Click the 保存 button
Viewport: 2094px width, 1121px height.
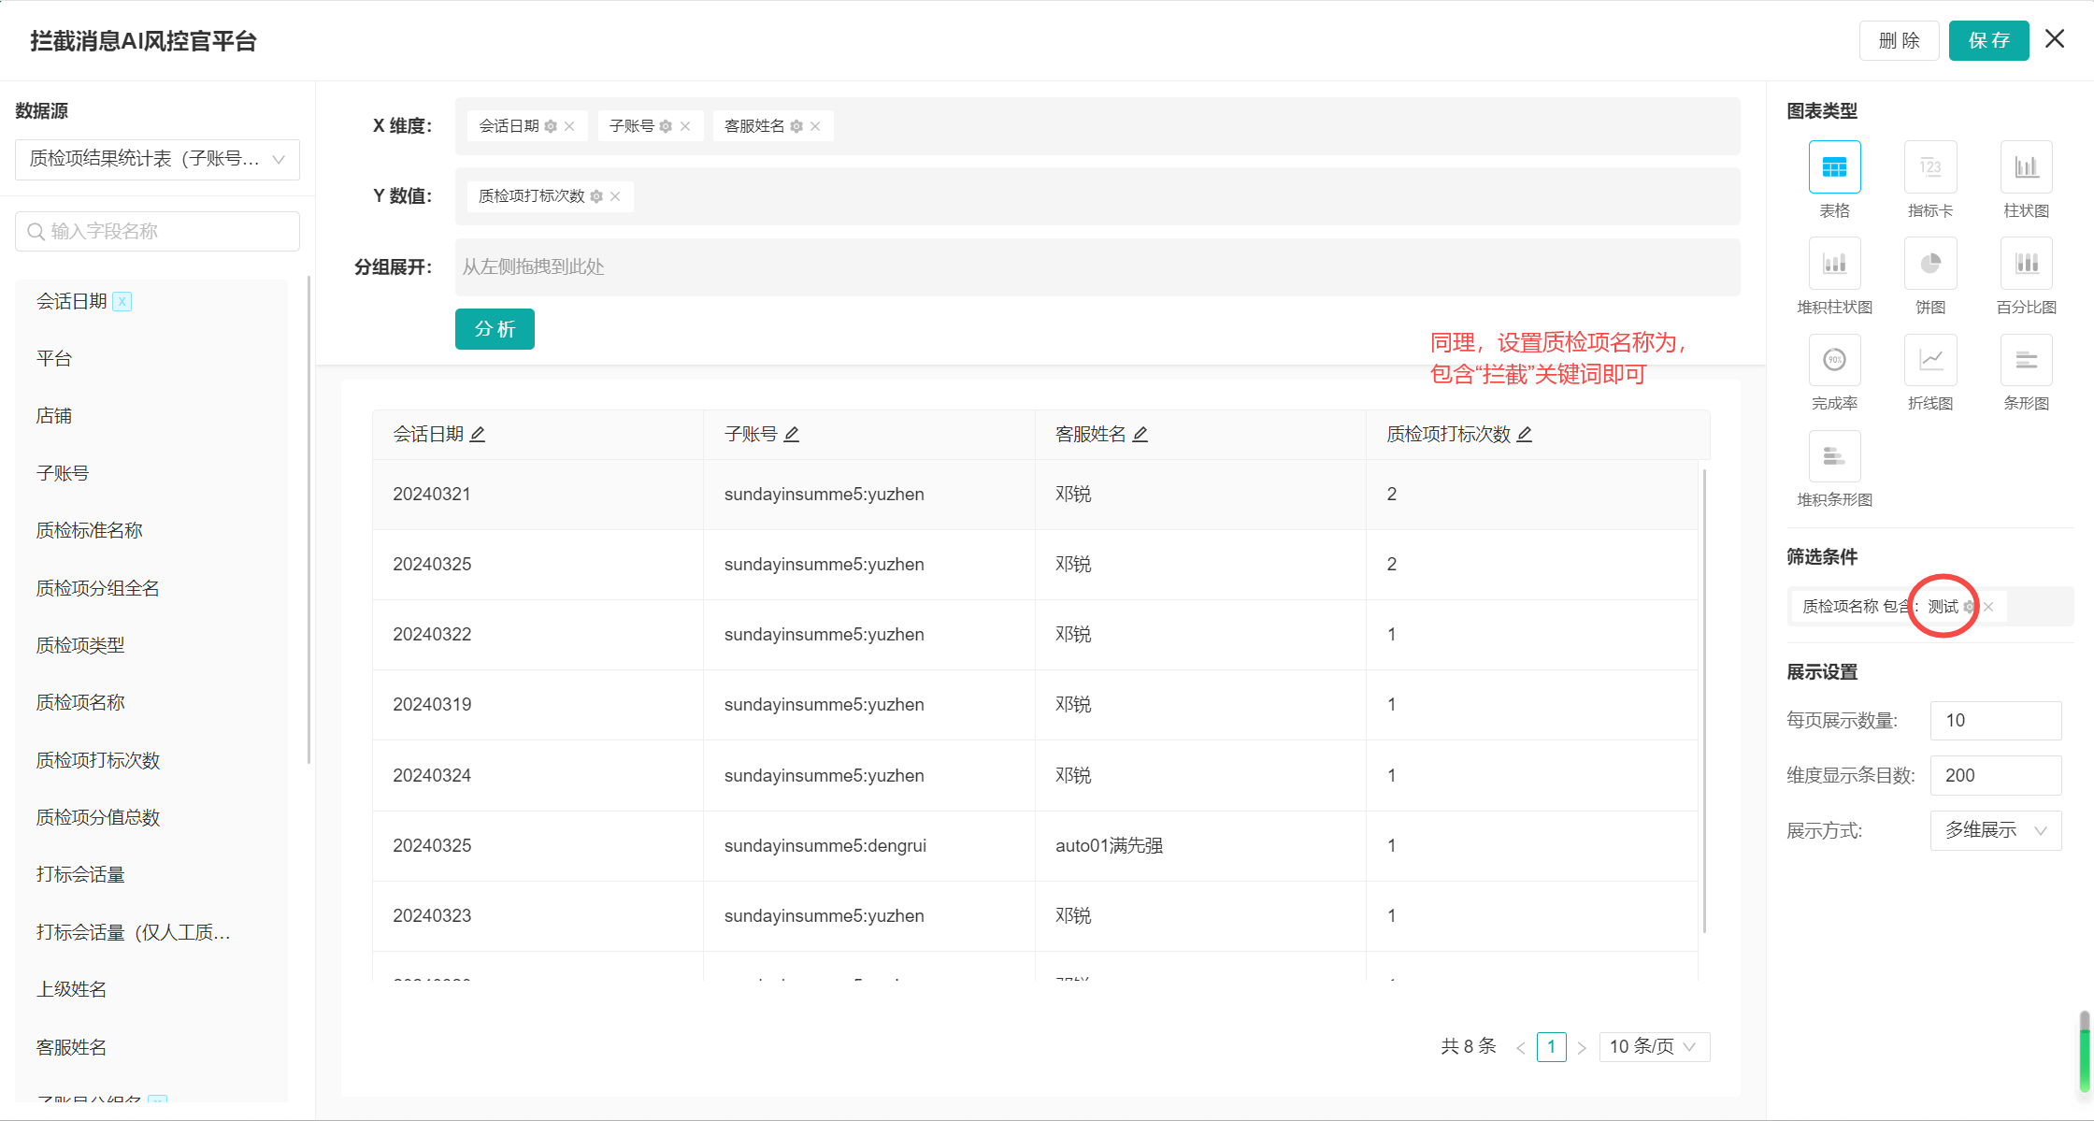(1988, 40)
